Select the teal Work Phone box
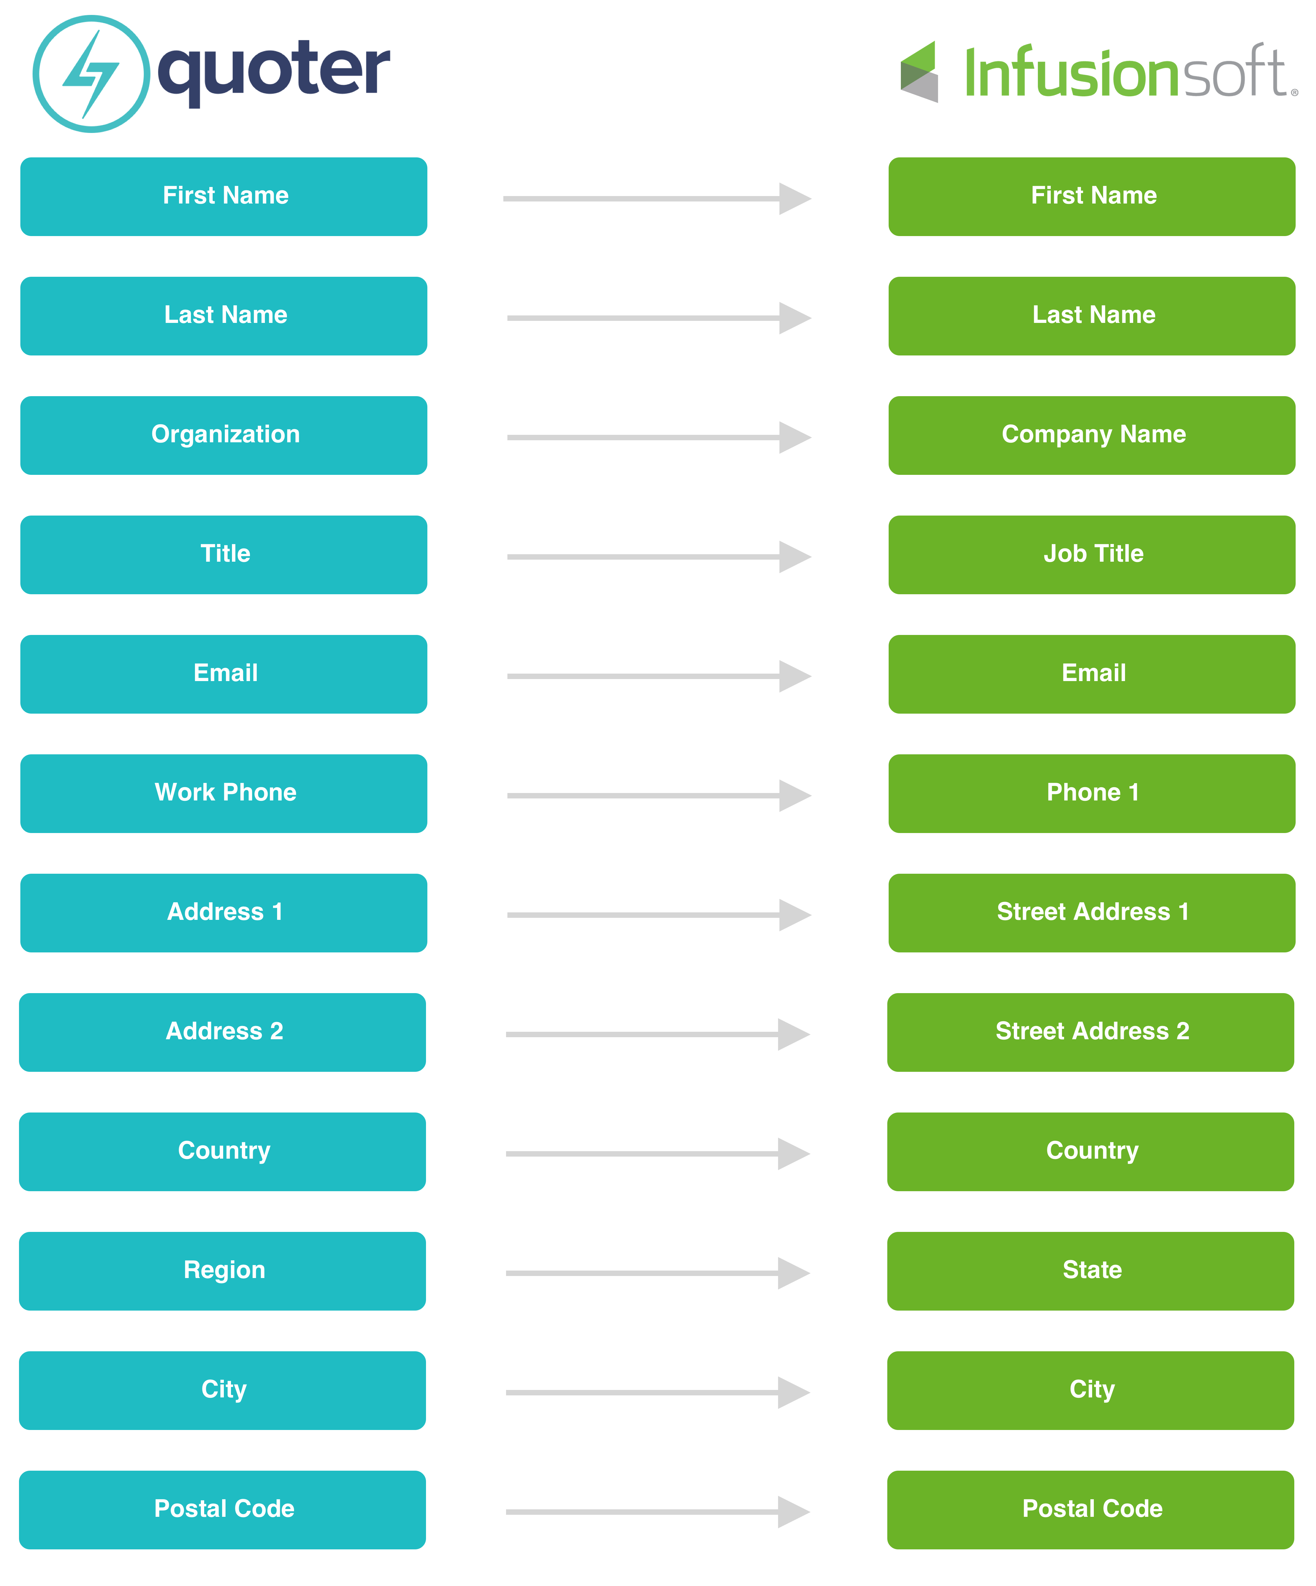The height and width of the screenshot is (1586, 1316). 224,793
